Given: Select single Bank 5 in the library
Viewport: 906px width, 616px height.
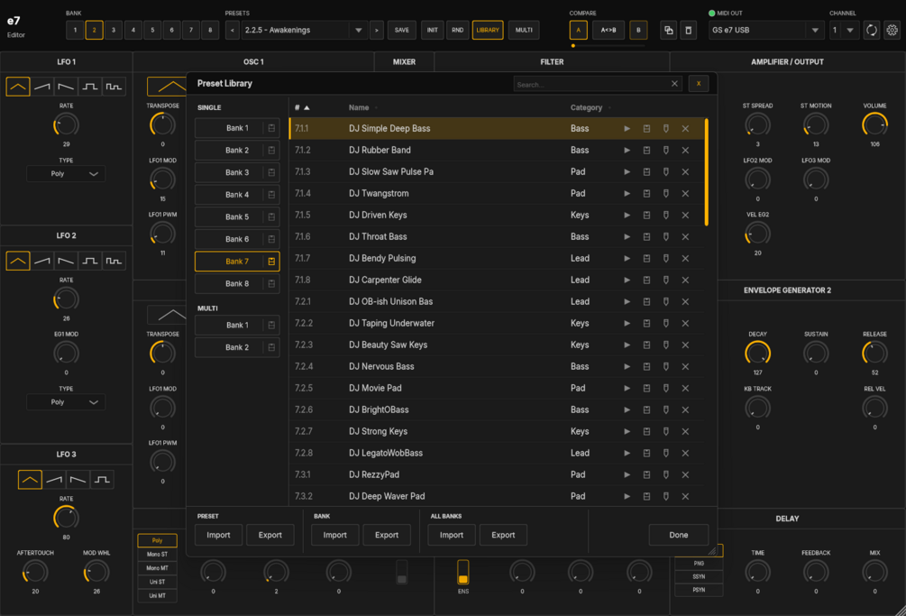Looking at the screenshot, I should (x=237, y=217).
